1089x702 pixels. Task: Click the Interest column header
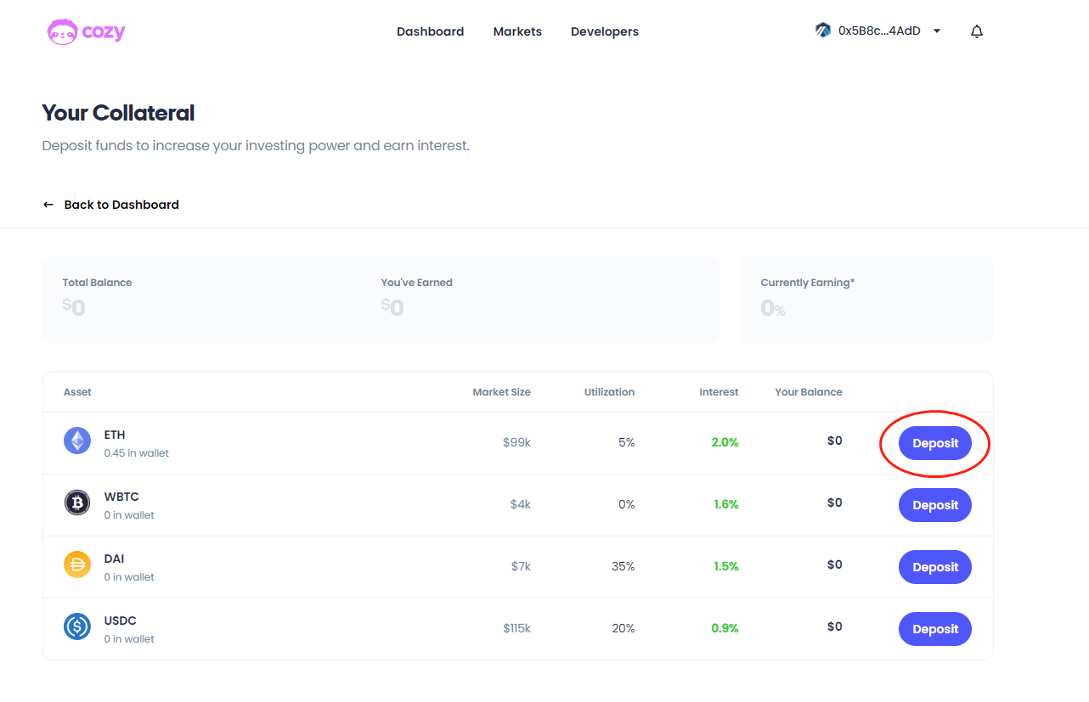tap(719, 392)
